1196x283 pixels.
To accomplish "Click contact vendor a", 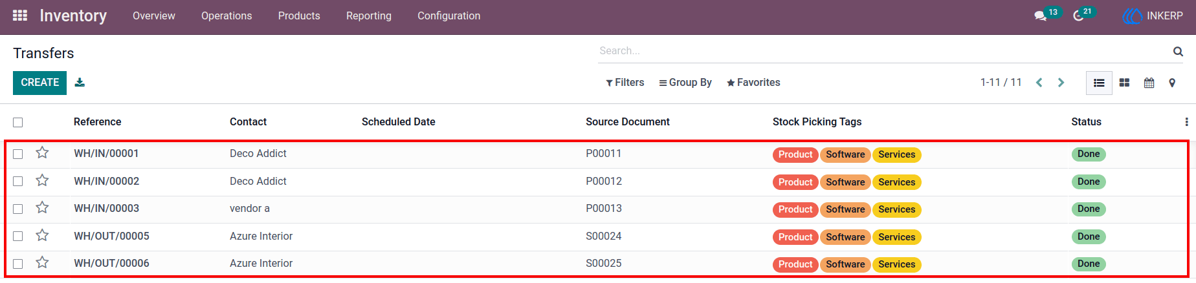I will pyautogui.click(x=250, y=209).
